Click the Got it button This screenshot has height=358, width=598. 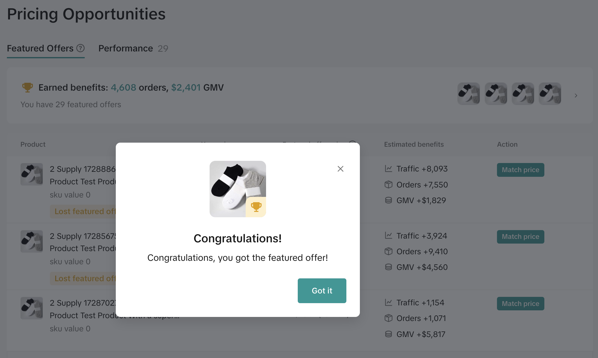click(322, 291)
